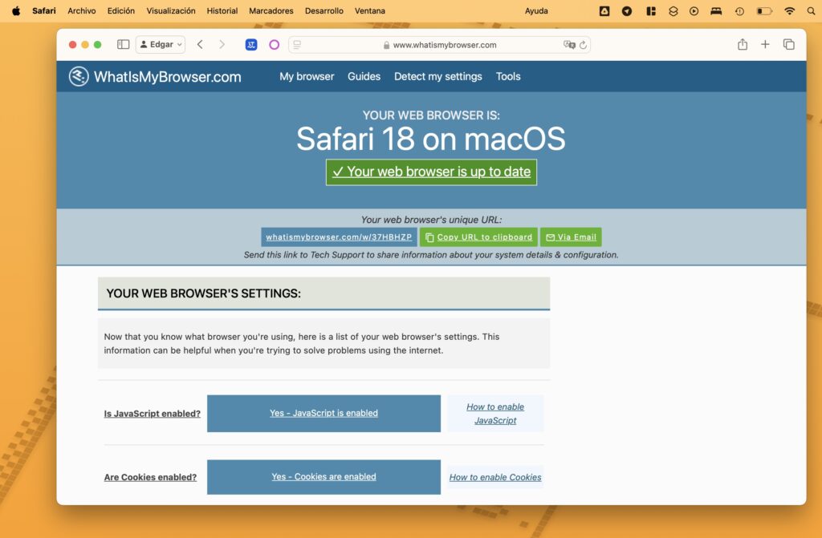822x538 pixels.
Task: Open the blue LT extension icon
Action: (251, 45)
